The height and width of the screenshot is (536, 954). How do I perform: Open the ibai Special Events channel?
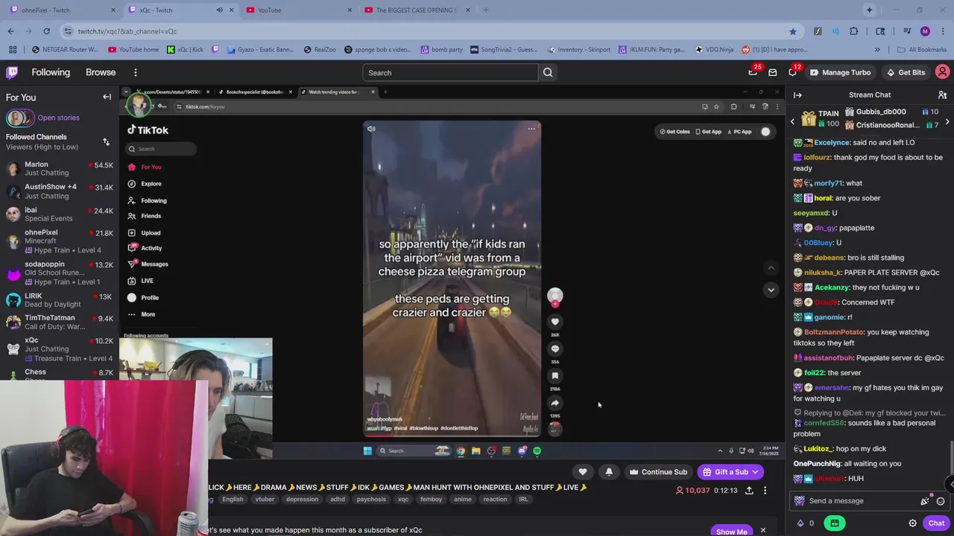[60, 214]
